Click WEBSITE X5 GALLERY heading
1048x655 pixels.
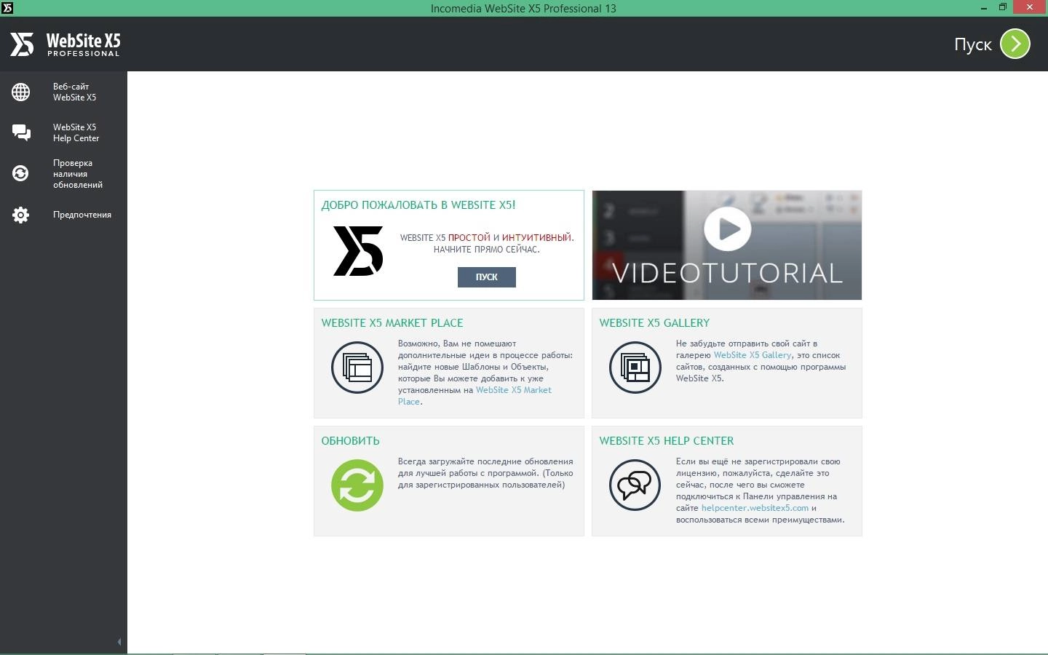pos(654,323)
